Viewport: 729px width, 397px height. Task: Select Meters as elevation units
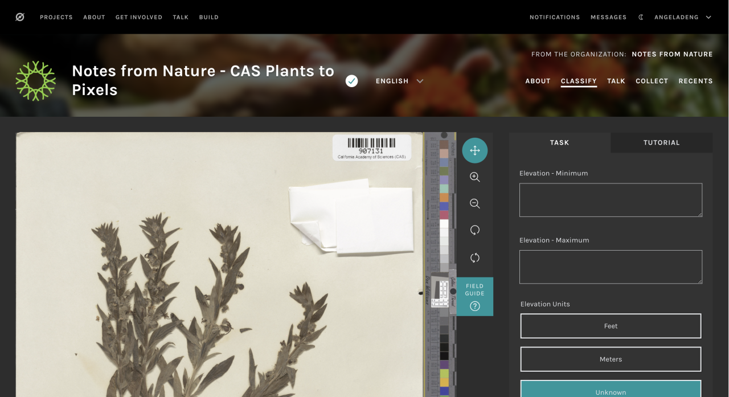pyautogui.click(x=611, y=359)
